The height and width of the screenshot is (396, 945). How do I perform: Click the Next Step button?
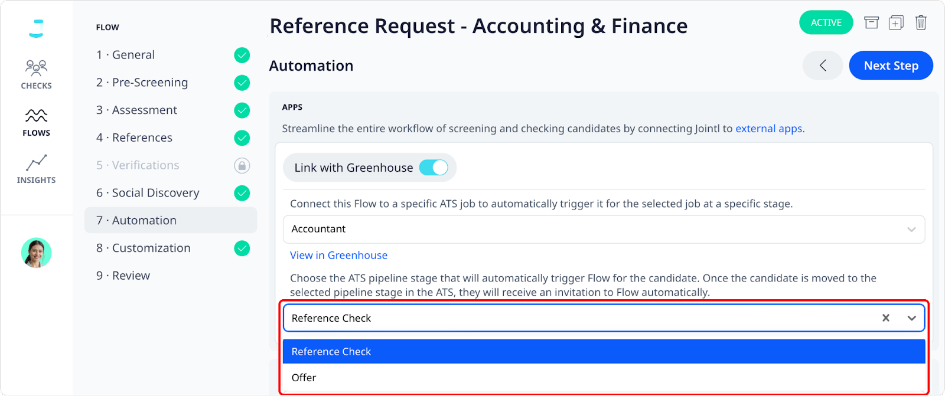click(891, 66)
